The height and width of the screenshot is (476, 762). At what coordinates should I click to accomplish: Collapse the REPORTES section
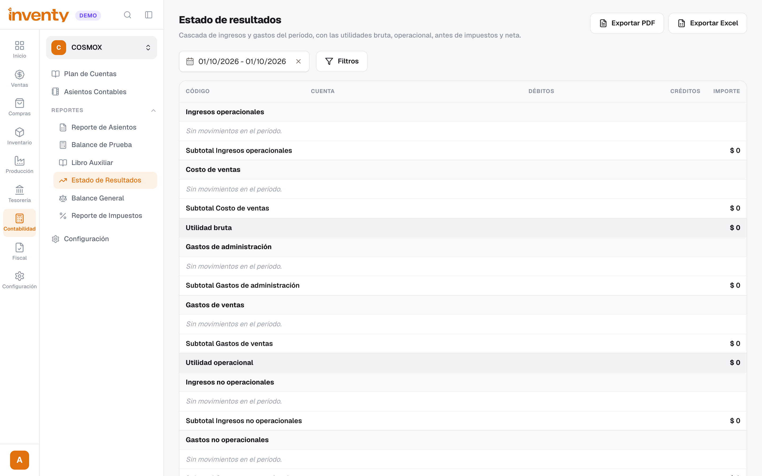(x=153, y=111)
